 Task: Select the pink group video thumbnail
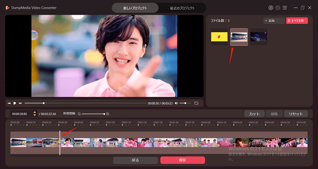[x=239, y=37]
